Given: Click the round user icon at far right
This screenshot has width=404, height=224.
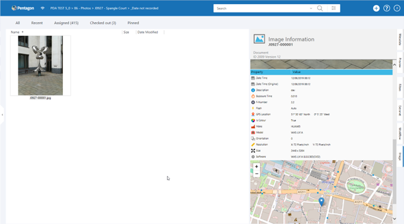Looking at the screenshot, I should click(x=397, y=8).
